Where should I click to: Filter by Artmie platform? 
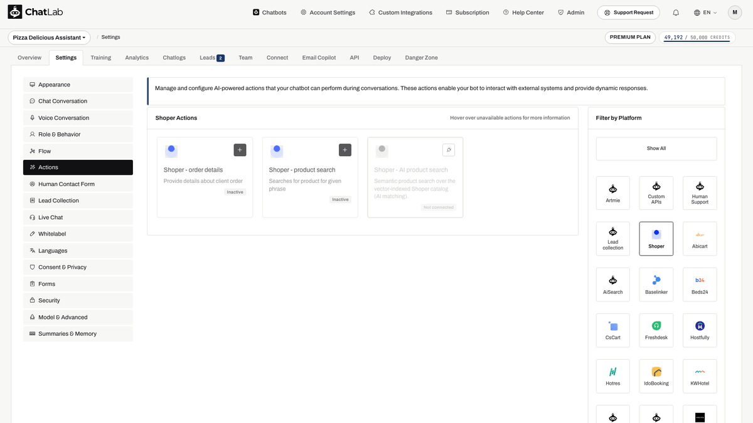coord(613,193)
